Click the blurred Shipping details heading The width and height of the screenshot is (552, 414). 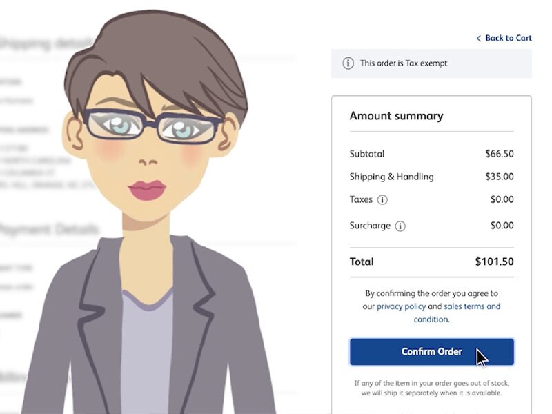[46, 43]
